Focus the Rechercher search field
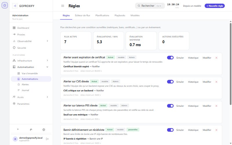Image resolution: width=232 pixels, height=145 pixels. pos(150,6)
